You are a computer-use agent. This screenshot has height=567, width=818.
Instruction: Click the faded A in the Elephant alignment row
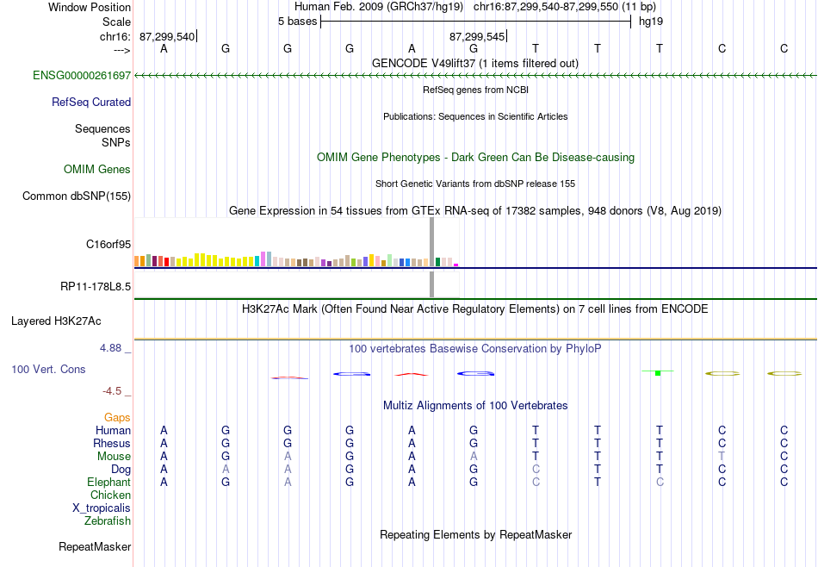[288, 483]
